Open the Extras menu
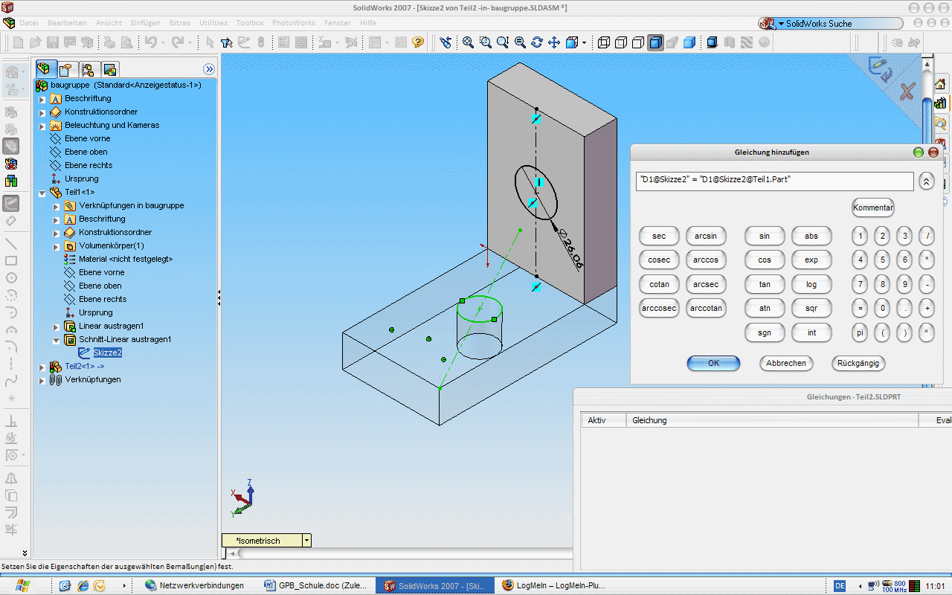 coord(180,23)
